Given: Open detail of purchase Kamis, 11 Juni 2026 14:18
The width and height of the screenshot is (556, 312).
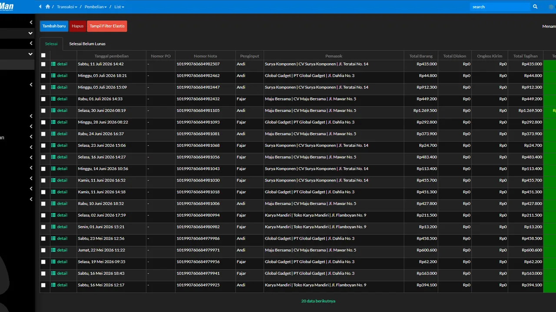Looking at the screenshot, I should coord(59,192).
